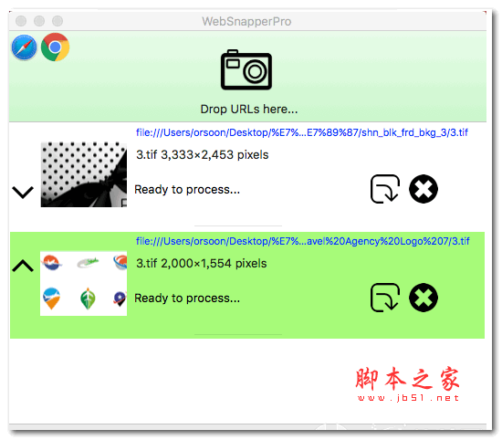Zoom the WebSnapperPro window

[x=58, y=21]
